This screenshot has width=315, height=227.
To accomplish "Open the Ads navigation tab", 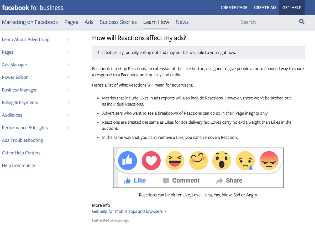I will (89, 22).
